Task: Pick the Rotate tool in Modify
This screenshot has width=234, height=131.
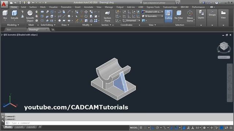Action: click(86, 16)
